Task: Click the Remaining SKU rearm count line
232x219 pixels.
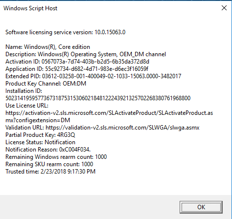Action: 49,164
